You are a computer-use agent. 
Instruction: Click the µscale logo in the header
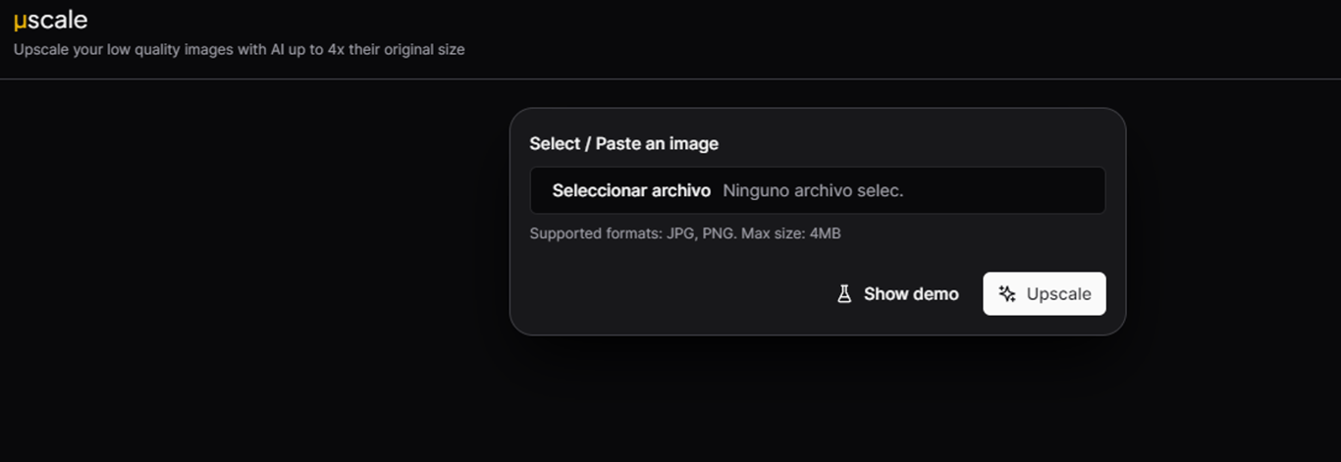50,20
